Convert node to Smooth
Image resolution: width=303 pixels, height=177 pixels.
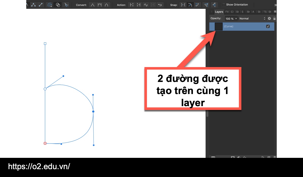(100, 5)
